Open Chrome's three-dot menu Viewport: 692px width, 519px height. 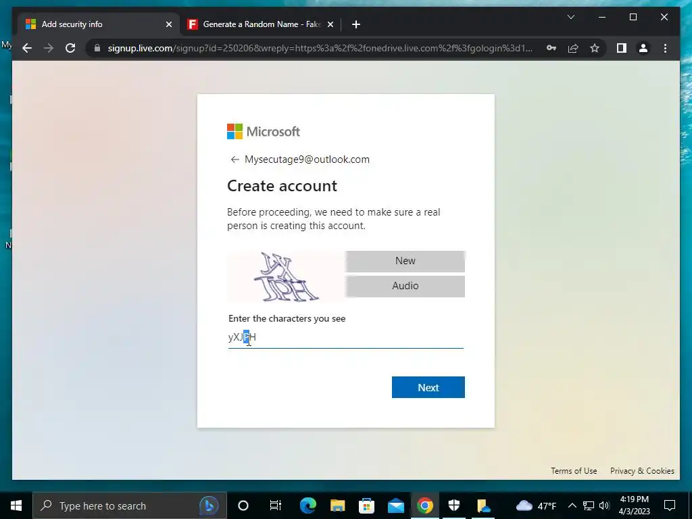[x=665, y=48]
